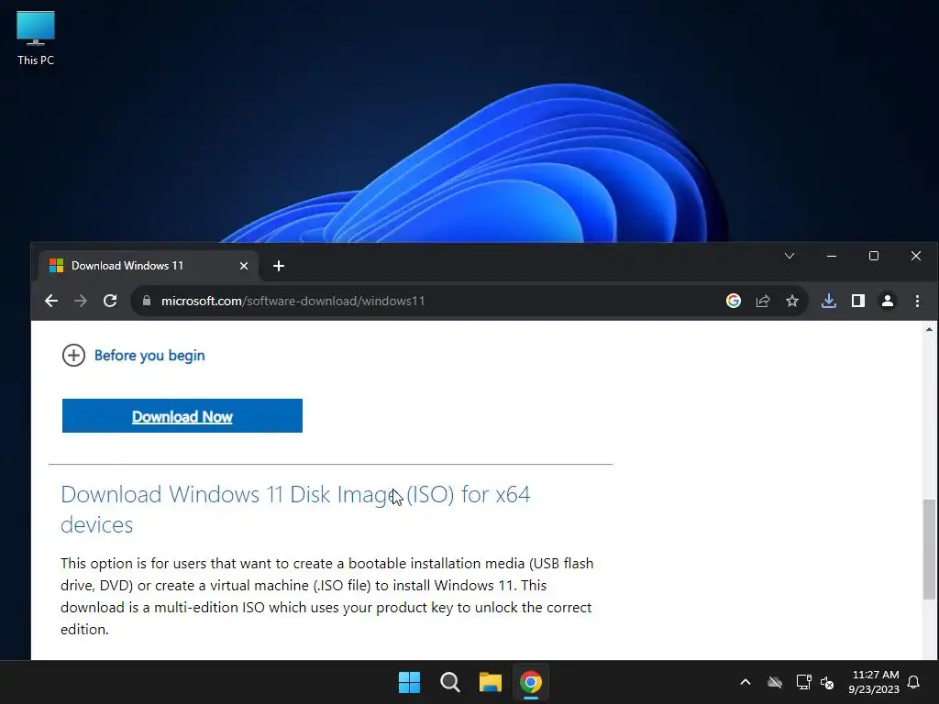Open Chrome downloads icon
The image size is (939, 704).
pos(829,301)
